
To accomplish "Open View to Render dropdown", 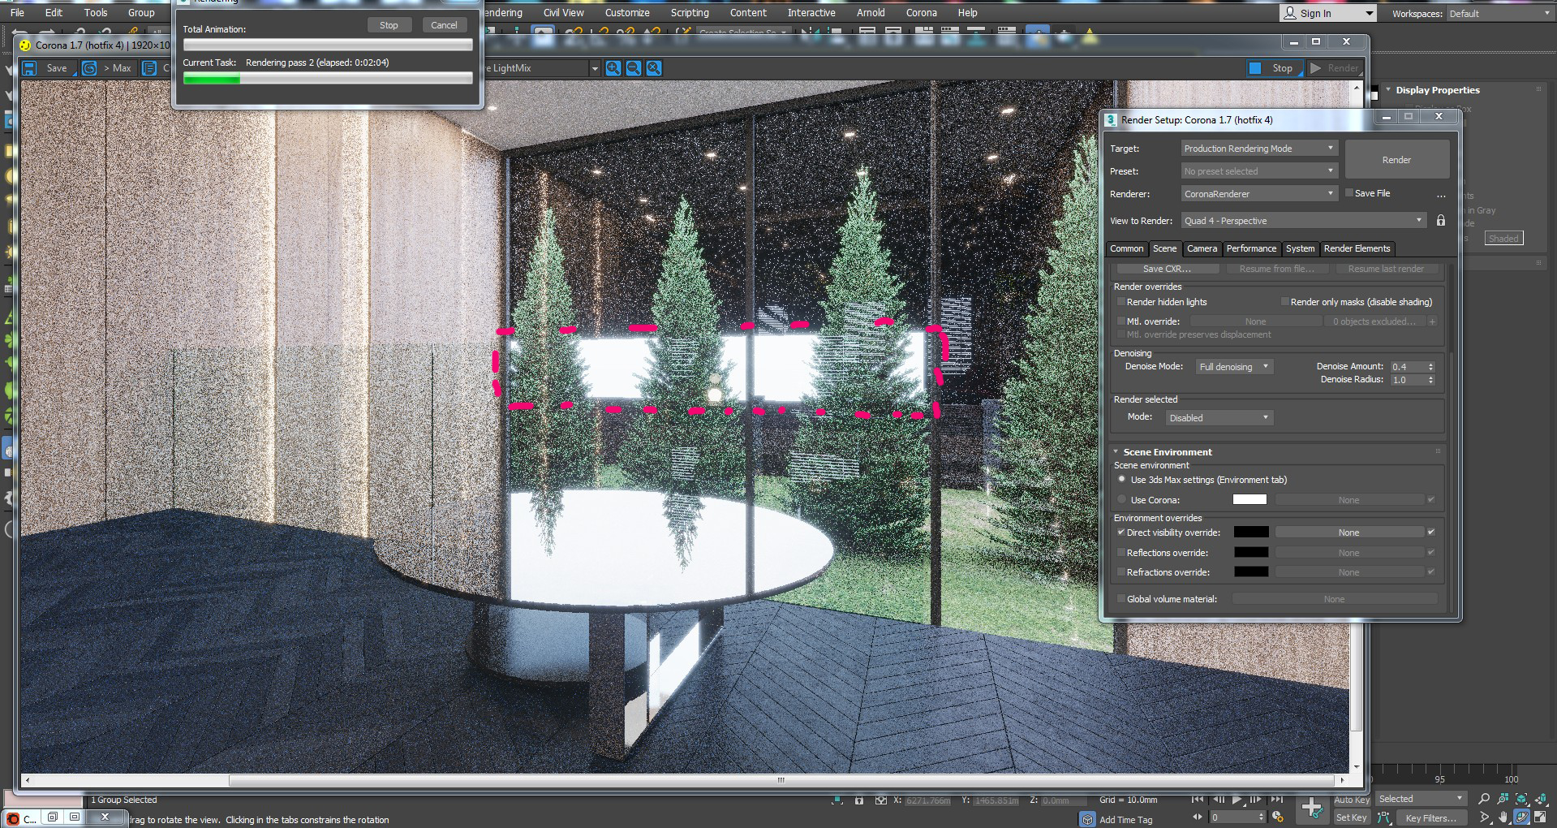I will point(1303,221).
